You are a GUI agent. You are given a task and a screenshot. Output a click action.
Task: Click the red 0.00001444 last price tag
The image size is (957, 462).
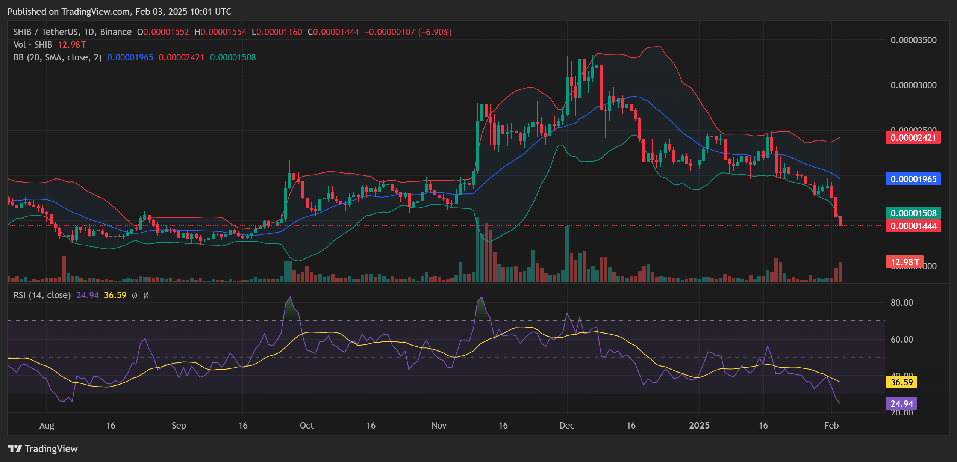(x=913, y=226)
